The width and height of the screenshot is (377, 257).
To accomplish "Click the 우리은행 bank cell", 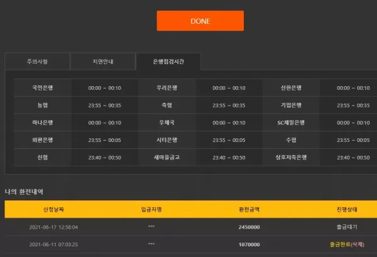I will click(x=167, y=88).
